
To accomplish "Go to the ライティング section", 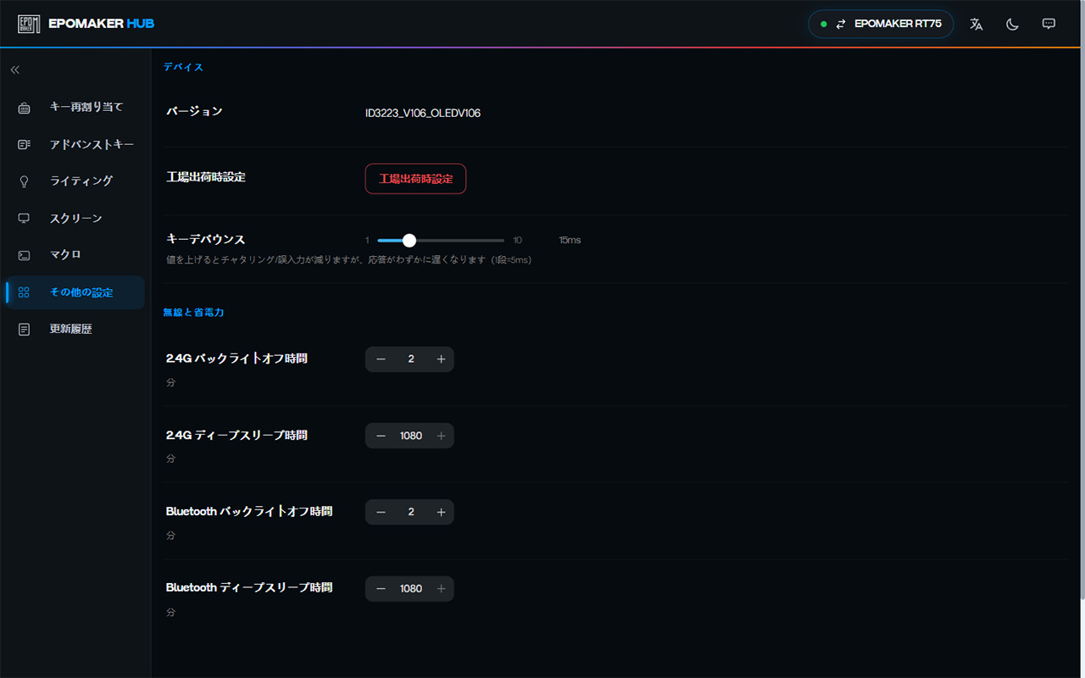I will click(x=75, y=181).
